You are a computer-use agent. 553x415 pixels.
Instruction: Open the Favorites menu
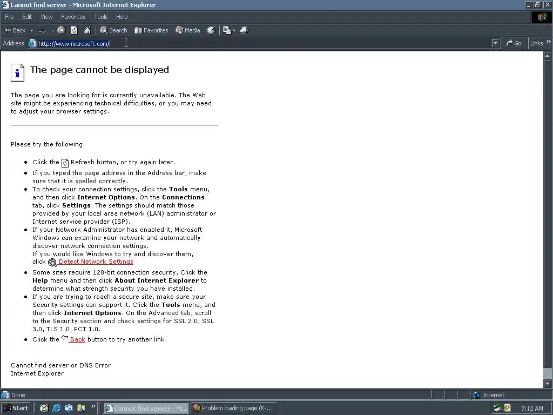point(73,17)
